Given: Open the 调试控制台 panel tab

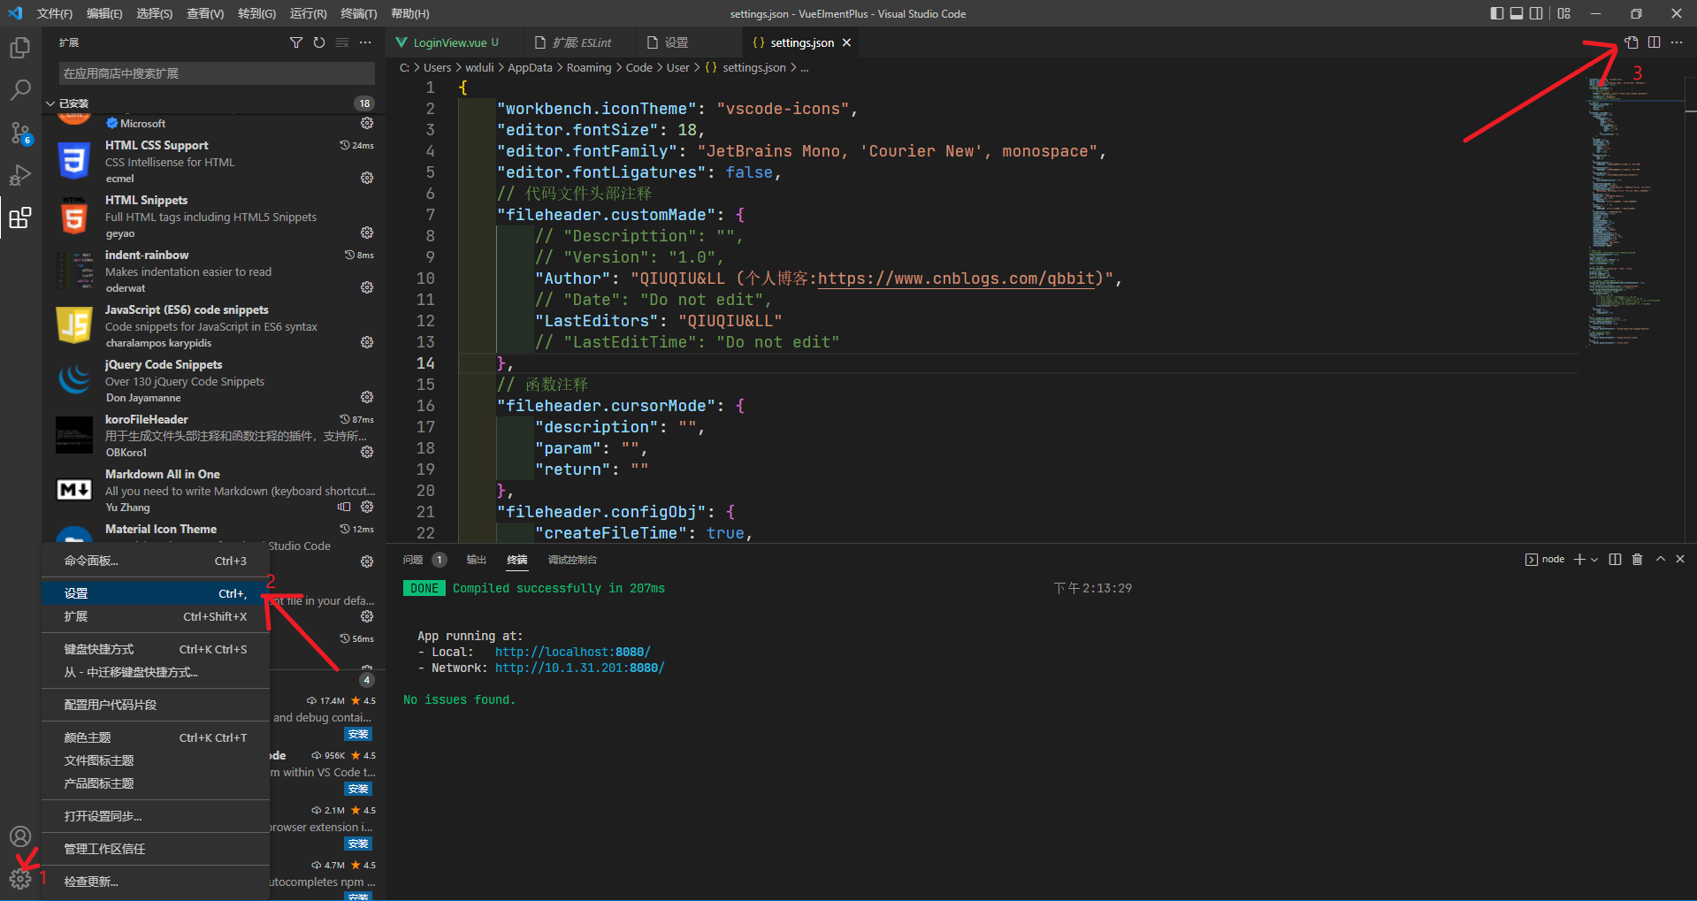Looking at the screenshot, I should pos(572,560).
